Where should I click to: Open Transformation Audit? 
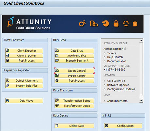tap(74, 106)
